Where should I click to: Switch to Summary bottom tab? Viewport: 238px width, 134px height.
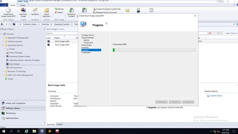tap(51, 124)
